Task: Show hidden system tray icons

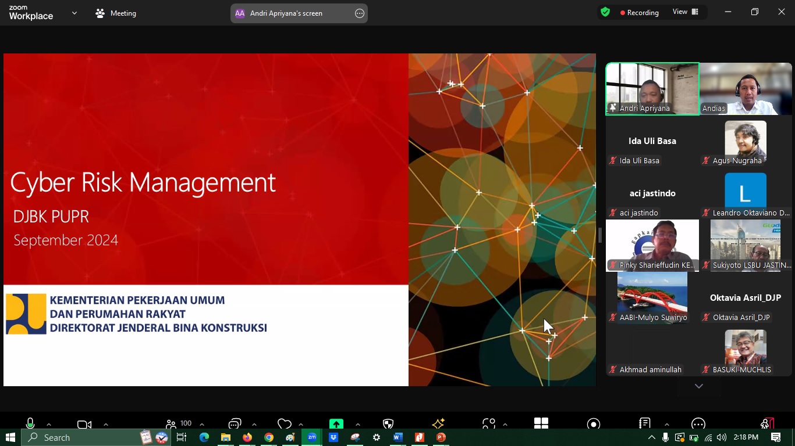Action: 652,437
